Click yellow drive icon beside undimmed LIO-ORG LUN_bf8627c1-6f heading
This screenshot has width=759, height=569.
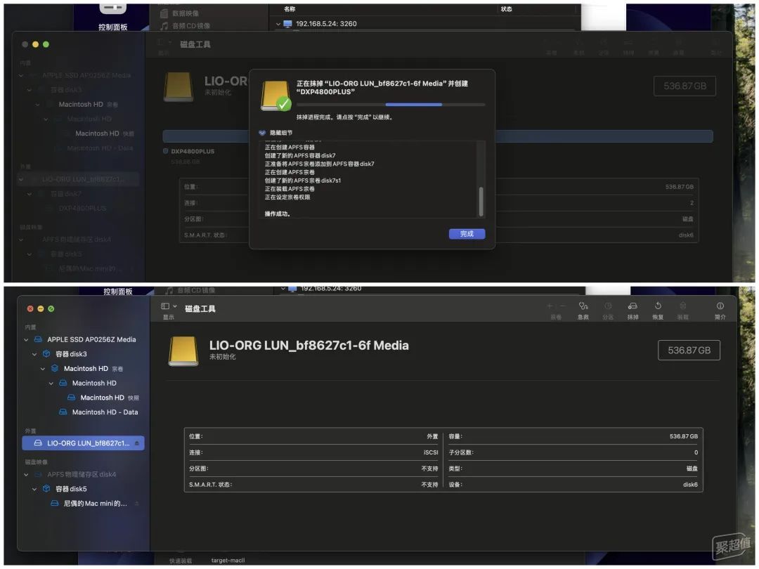tap(183, 351)
